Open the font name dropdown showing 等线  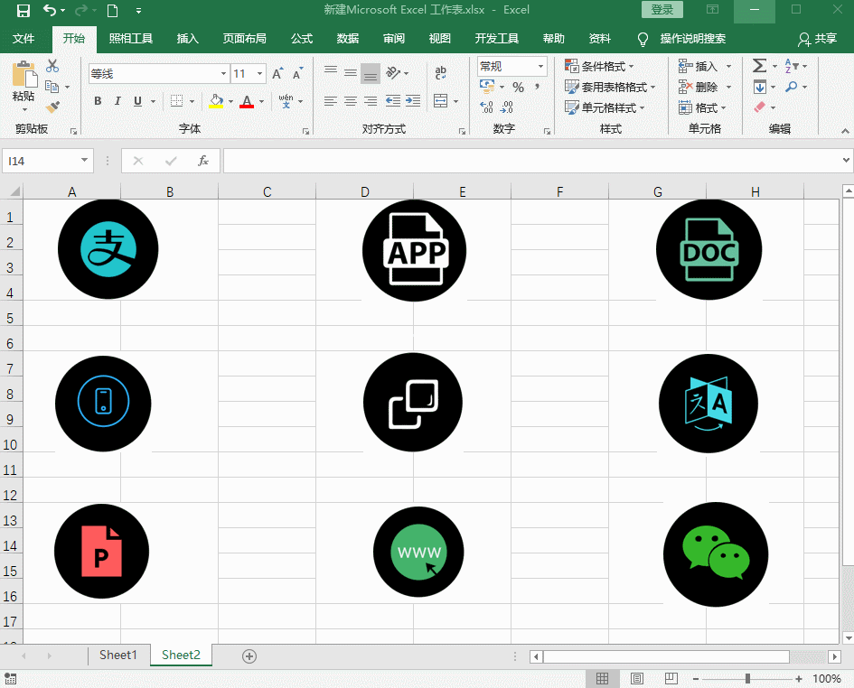pyautogui.click(x=223, y=74)
